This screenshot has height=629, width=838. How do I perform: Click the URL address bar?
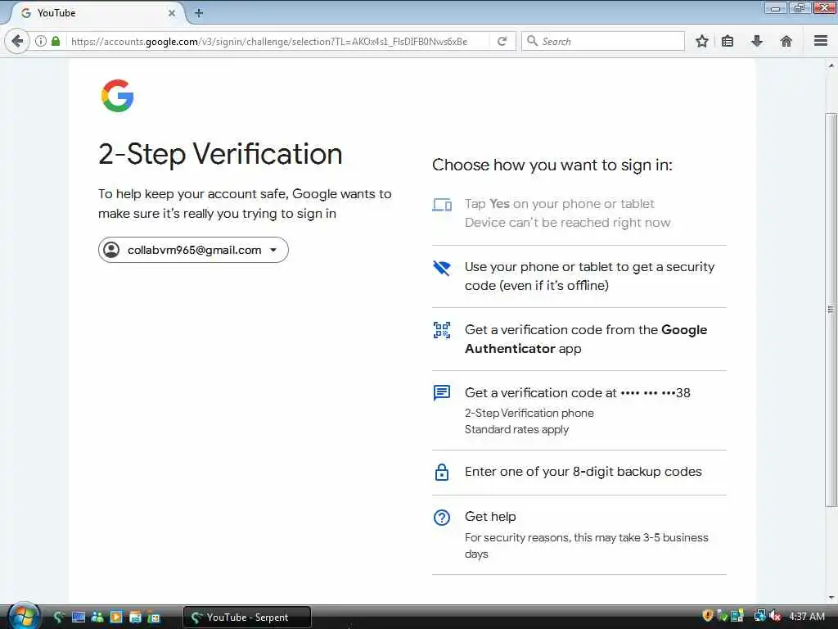pyautogui.click(x=278, y=41)
